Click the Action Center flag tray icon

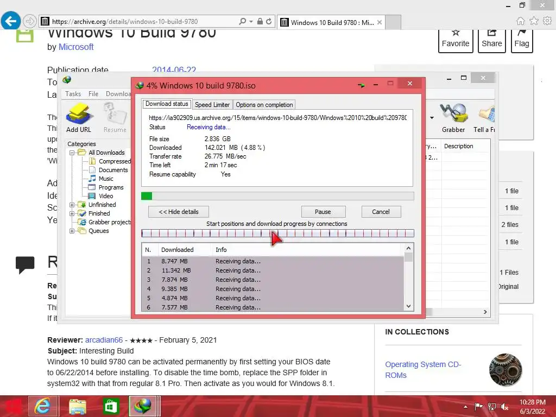[478, 406]
